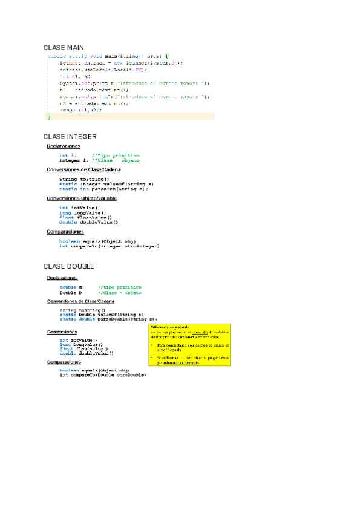
Task: Click the parseInt(String s) method line
Action: (x=103, y=189)
